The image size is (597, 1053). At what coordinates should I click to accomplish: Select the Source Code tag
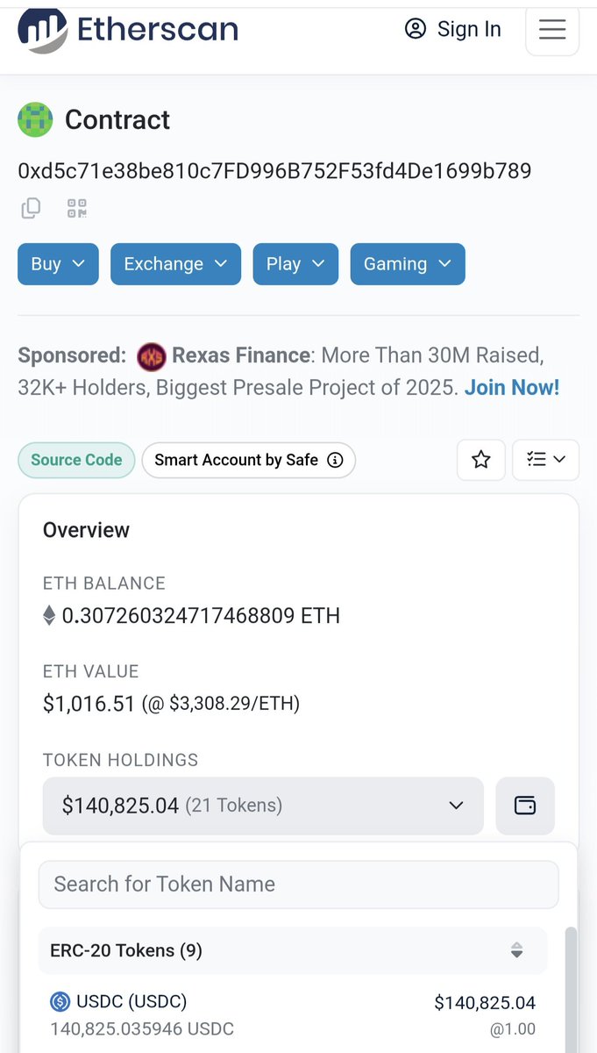tap(76, 460)
